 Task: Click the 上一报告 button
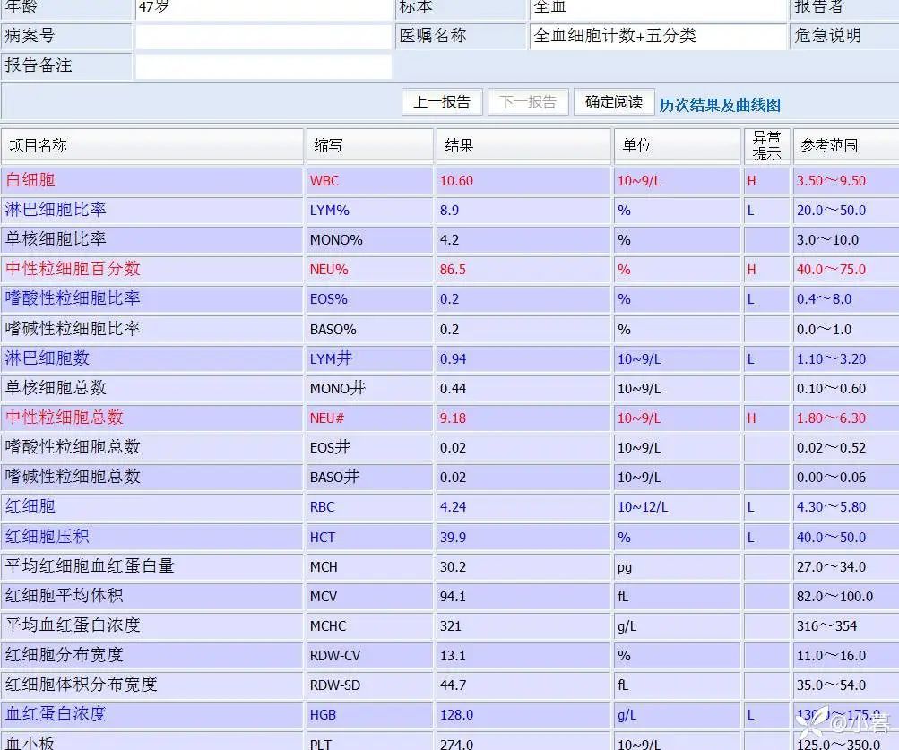442,102
